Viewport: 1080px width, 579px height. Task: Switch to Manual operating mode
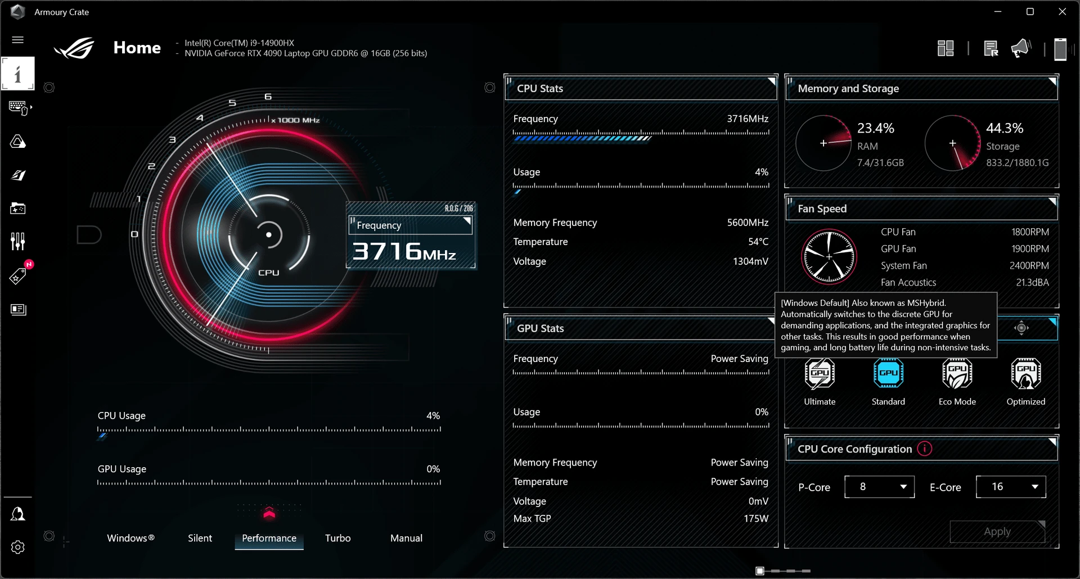[x=406, y=538]
